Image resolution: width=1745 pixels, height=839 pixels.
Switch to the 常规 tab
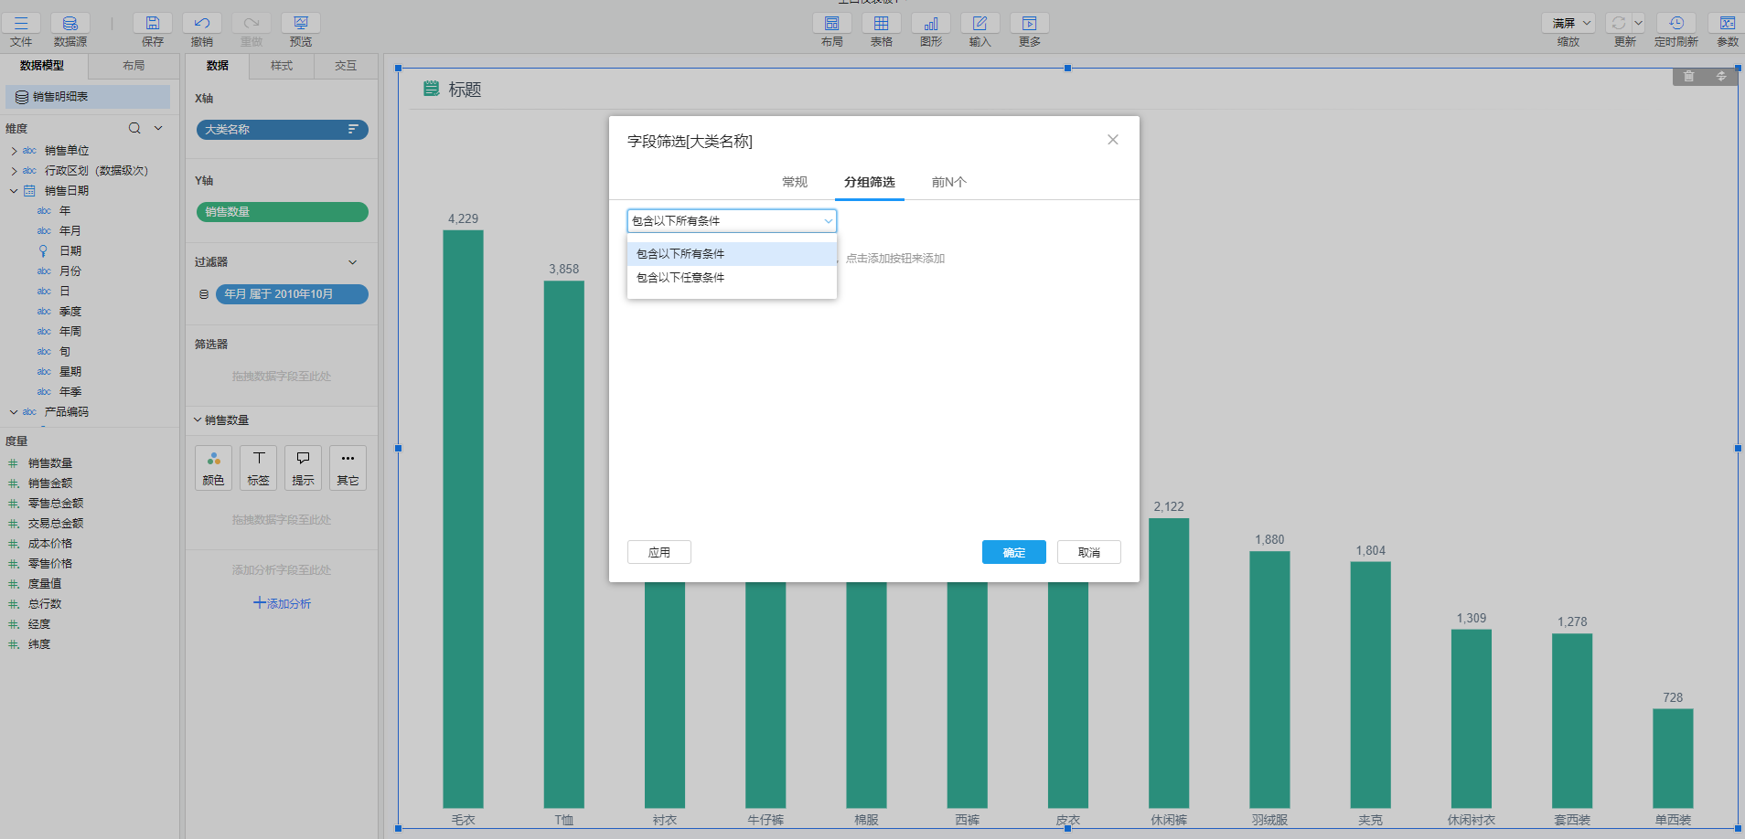[x=795, y=183]
